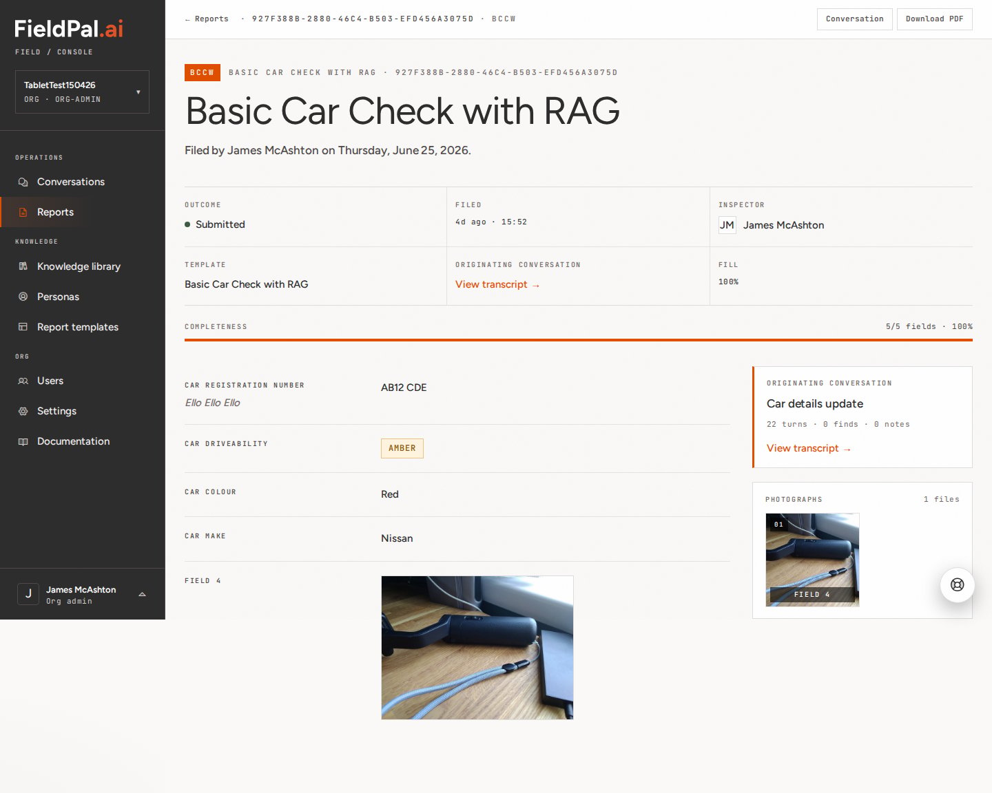Click the 100% fill value
Image resolution: width=992 pixels, height=793 pixels.
[728, 282]
